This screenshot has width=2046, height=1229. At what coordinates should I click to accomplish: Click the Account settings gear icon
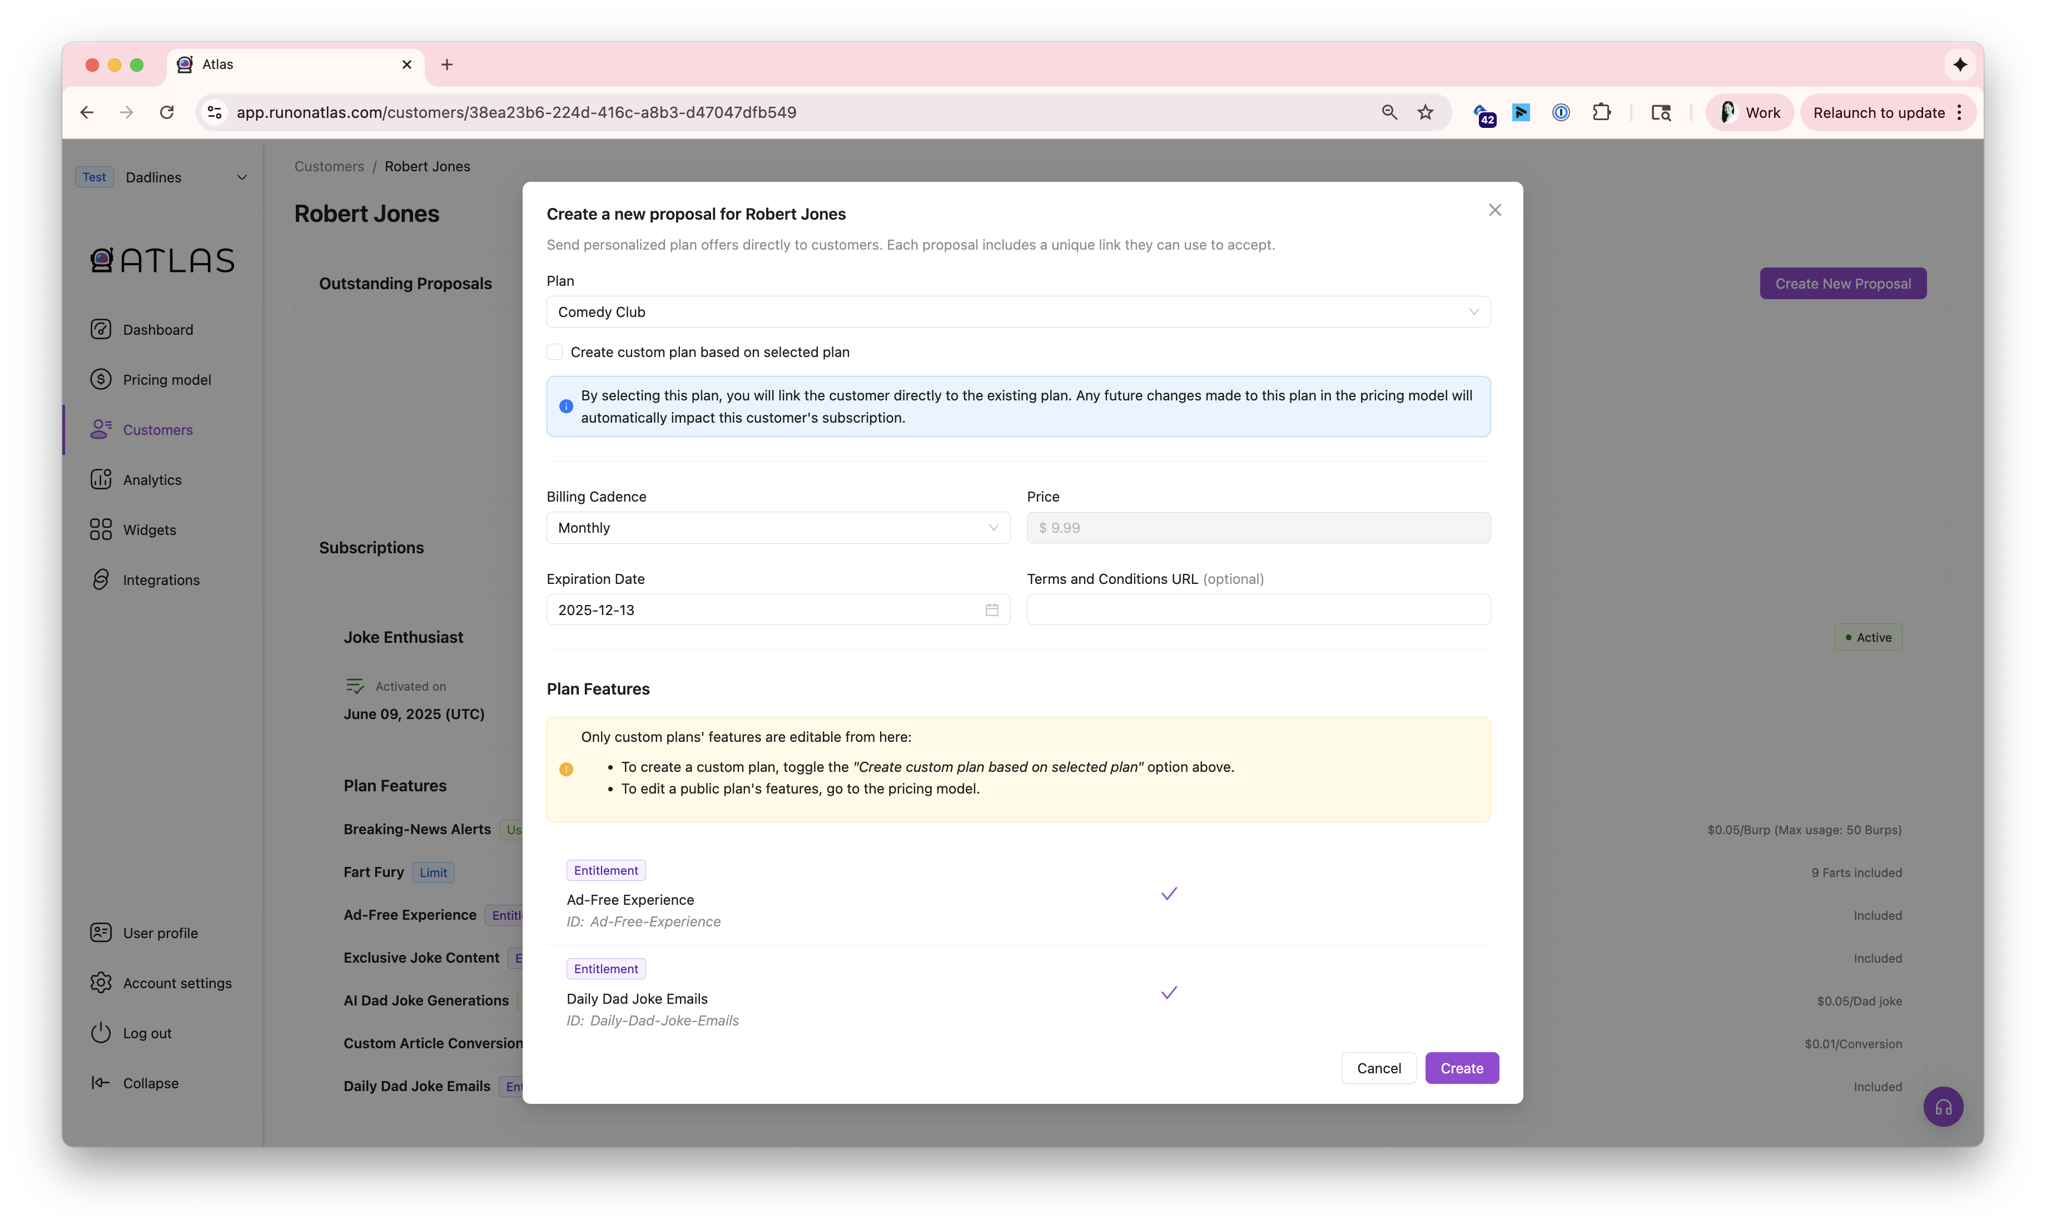tap(101, 983)
